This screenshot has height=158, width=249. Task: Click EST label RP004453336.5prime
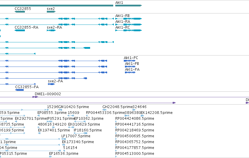click(x=105, y=113)
